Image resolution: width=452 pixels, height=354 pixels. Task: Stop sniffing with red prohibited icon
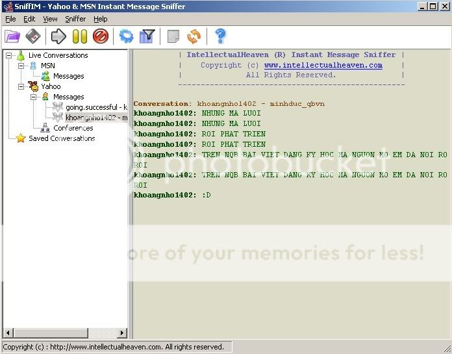[101, 36]
